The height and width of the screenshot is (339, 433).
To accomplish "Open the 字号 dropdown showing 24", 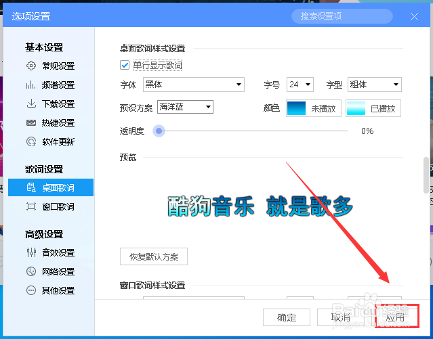I will 300,85.
